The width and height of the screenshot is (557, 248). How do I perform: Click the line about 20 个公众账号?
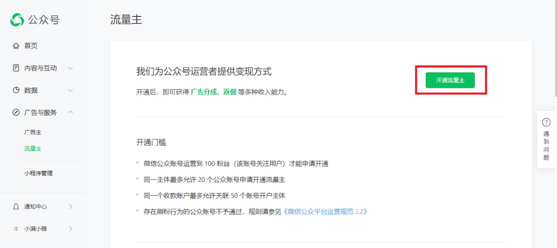[215, 179]
